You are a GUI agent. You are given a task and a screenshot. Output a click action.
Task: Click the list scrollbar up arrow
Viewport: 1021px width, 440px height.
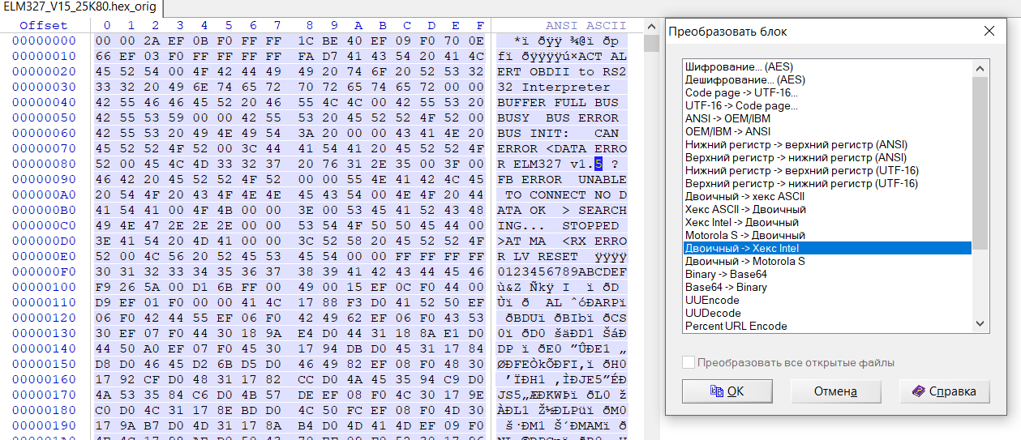coord(980,68)
